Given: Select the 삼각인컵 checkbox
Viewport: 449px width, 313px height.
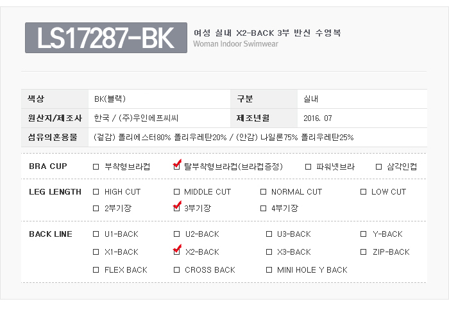Looking at the screenshot, I should [378, 167].
